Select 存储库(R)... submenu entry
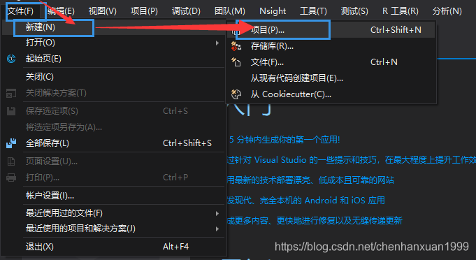 [x=331, y=46]
